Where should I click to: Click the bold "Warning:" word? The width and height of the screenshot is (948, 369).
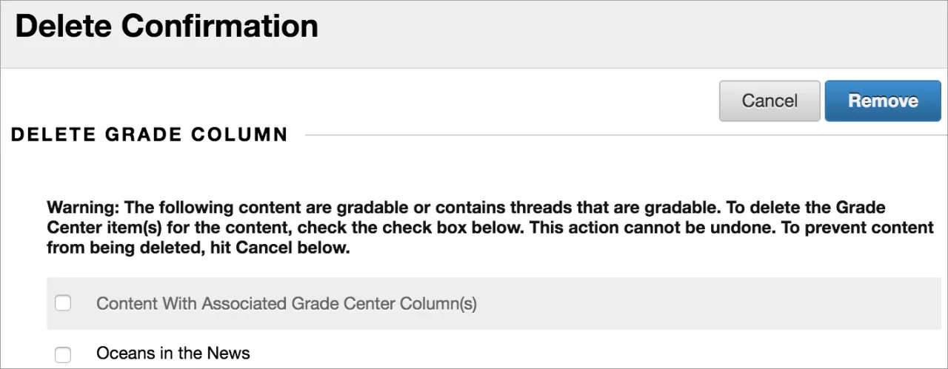tap(82, 207)
